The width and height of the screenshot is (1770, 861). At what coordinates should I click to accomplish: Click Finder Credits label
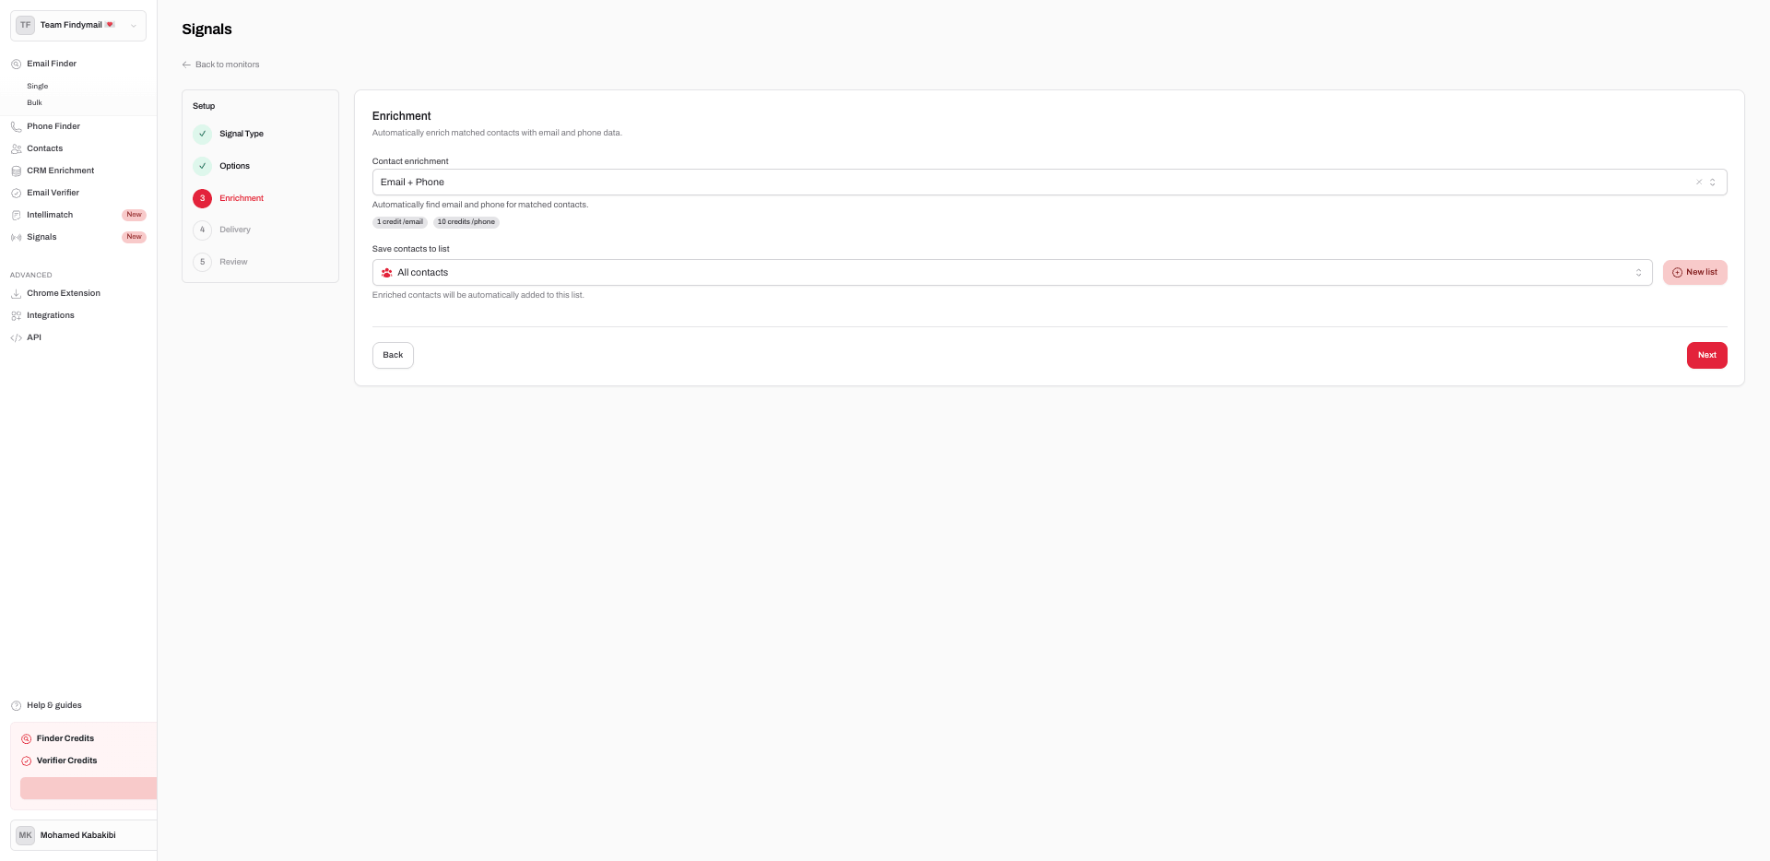(x=65, y=738)
